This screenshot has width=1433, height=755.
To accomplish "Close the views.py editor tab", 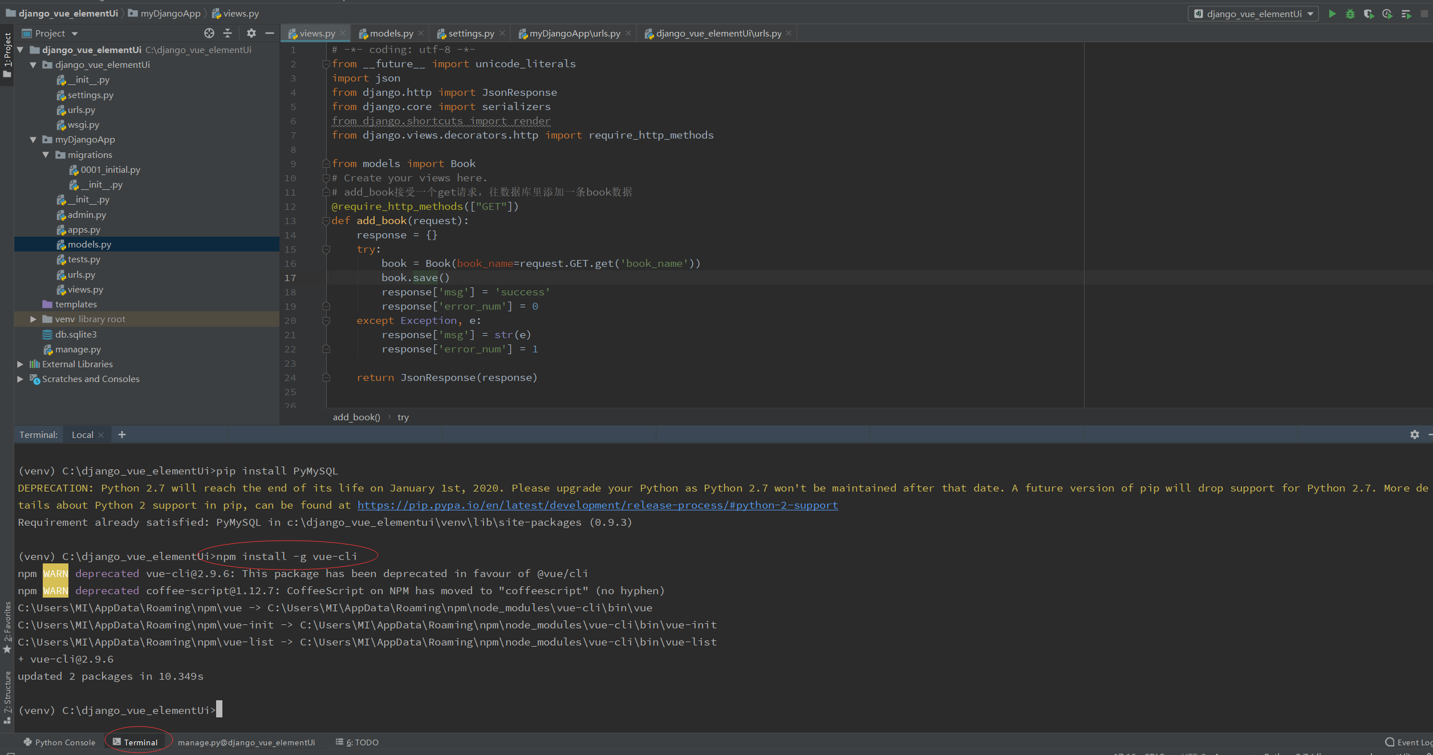I will (343, 34).
